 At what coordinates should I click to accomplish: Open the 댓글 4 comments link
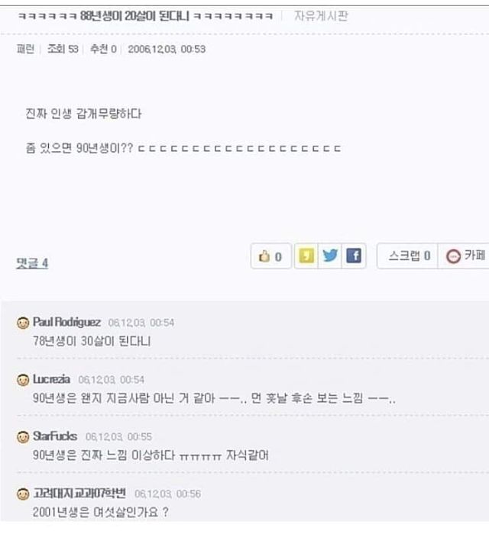pos(32,263)
